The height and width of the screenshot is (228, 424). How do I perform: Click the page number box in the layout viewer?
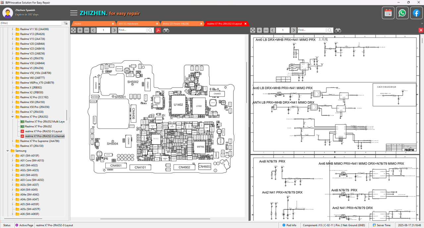click(104, 30)
